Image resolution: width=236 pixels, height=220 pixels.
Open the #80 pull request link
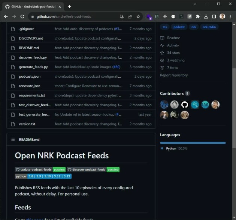tap(117, 67)
